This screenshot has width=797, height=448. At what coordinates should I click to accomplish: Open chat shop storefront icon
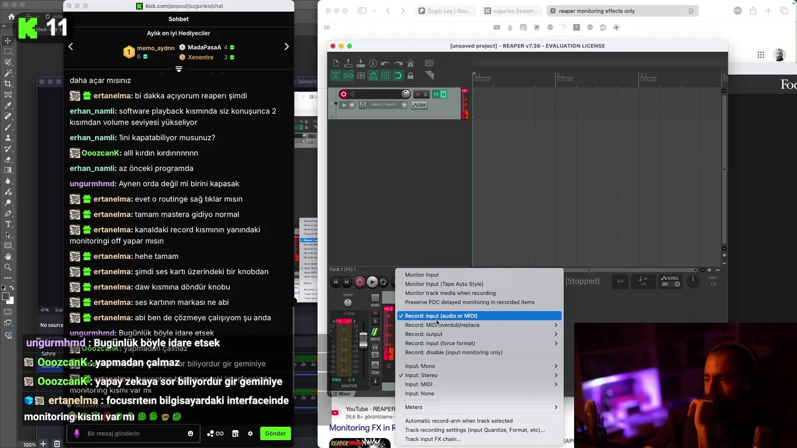point(235,434)
